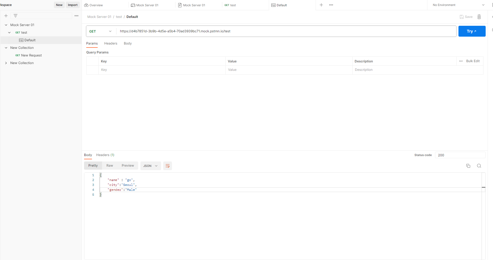
Task: Select Pretty response view
Action: pyautogui.click(x=93, y=166)
